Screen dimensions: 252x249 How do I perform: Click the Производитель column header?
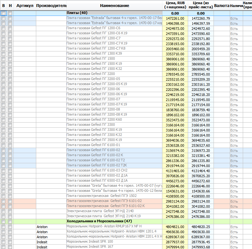51,6
